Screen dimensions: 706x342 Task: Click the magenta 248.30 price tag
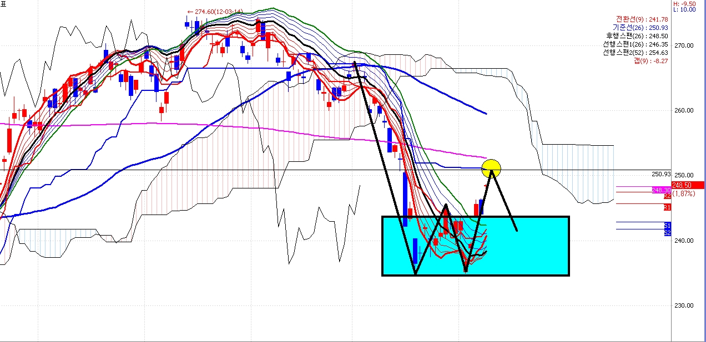(660, 190)
